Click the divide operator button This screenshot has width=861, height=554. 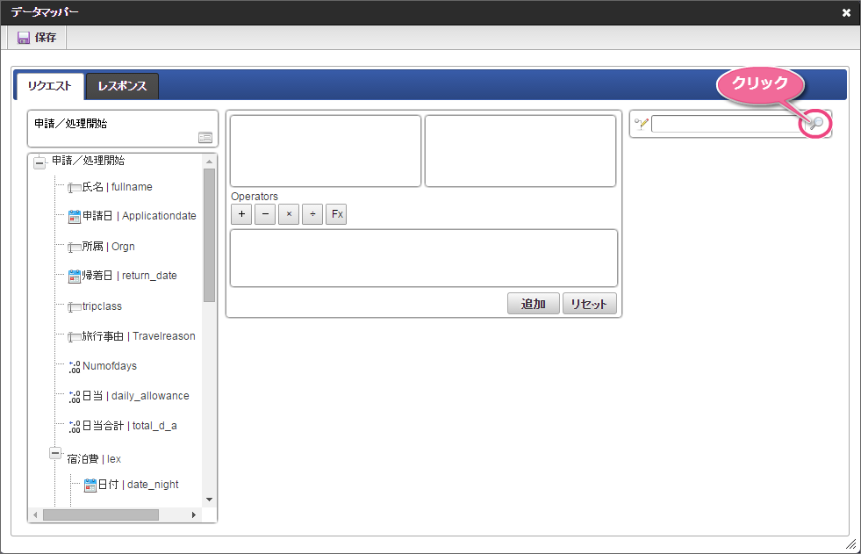(312, 214)
